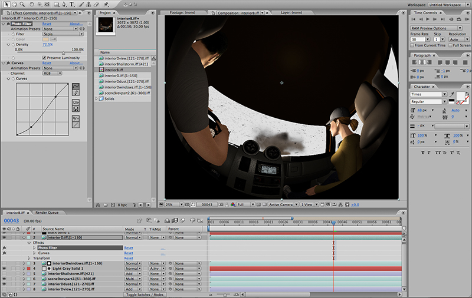Open the Full resolution dropdown in viewer
This screenshot has height=298, width=472.
245,204
